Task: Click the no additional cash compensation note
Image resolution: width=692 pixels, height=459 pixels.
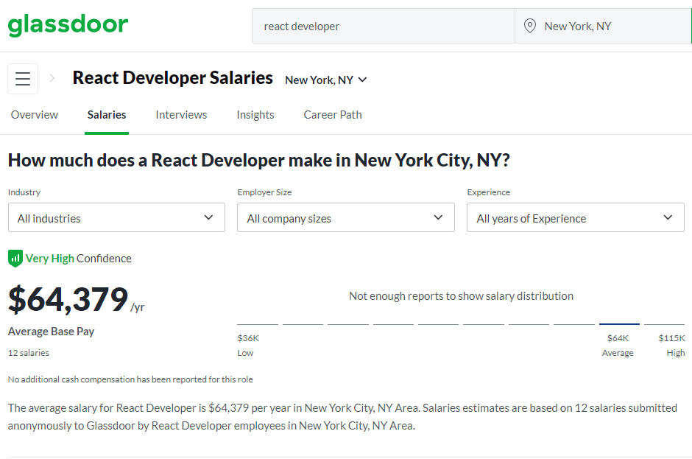Action: click(x=130, y=379)
